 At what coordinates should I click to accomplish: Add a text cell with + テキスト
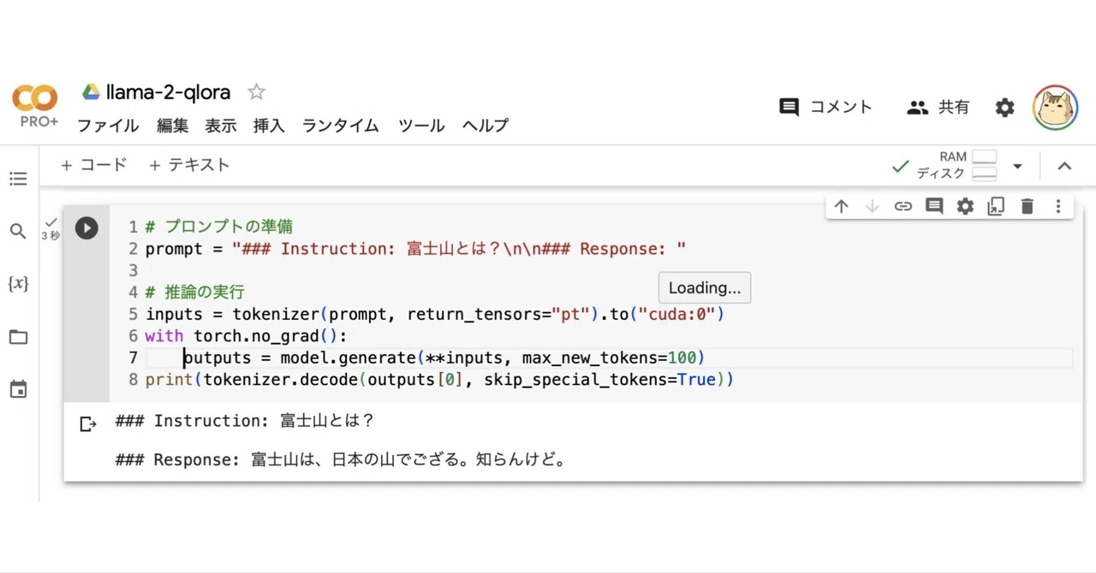point(189,165)
